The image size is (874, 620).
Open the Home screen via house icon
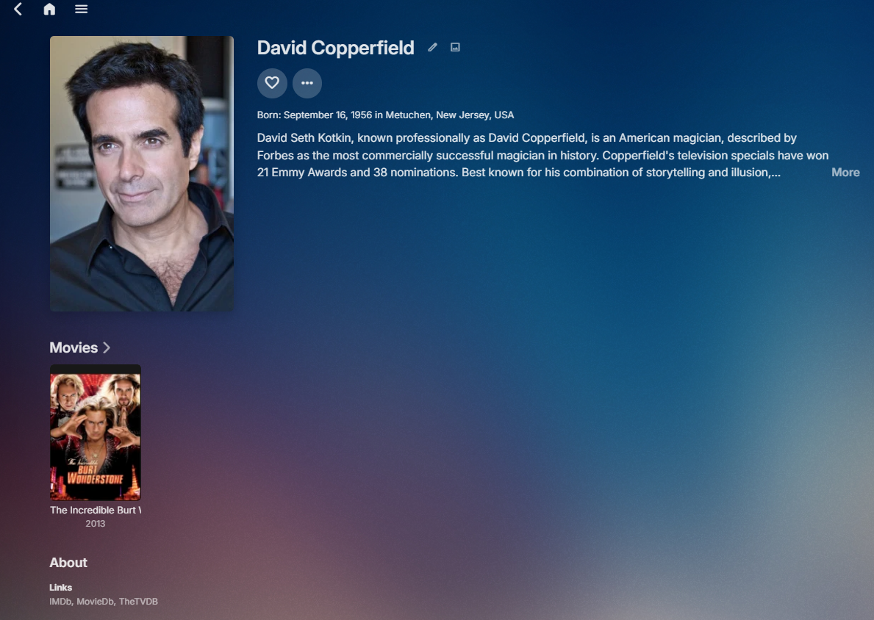pyautogui.click(x=49, y=9)
